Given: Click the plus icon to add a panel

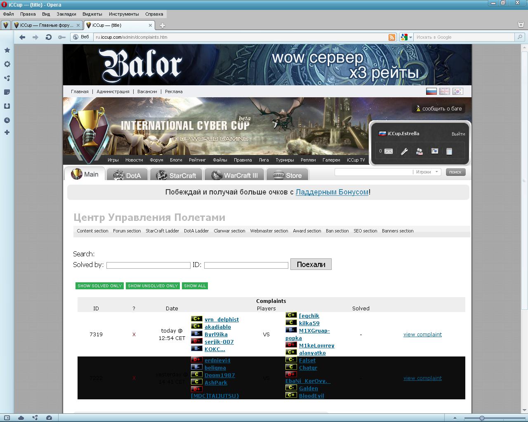Looking at the screenshot, I should click(x=7, y=132).
